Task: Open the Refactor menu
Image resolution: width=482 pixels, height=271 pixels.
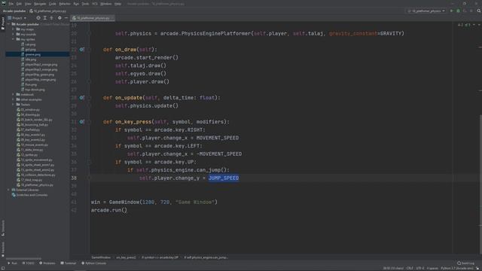Action: point(65,4)
